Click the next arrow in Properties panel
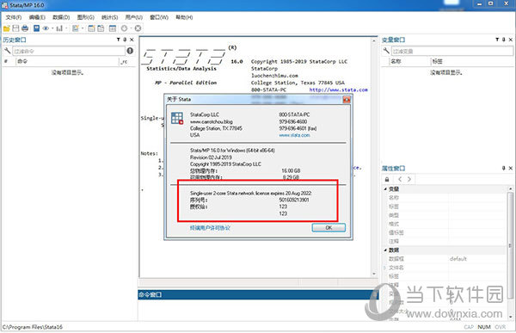 point(409,179)
